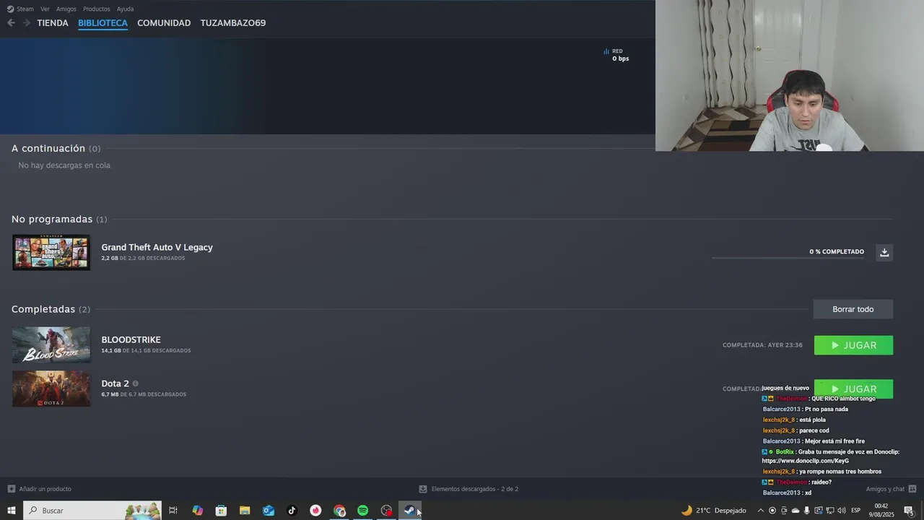Open the BLOODSTRIKE game thumbnail
Screen dimensions: 924x520
click(51, 345)
